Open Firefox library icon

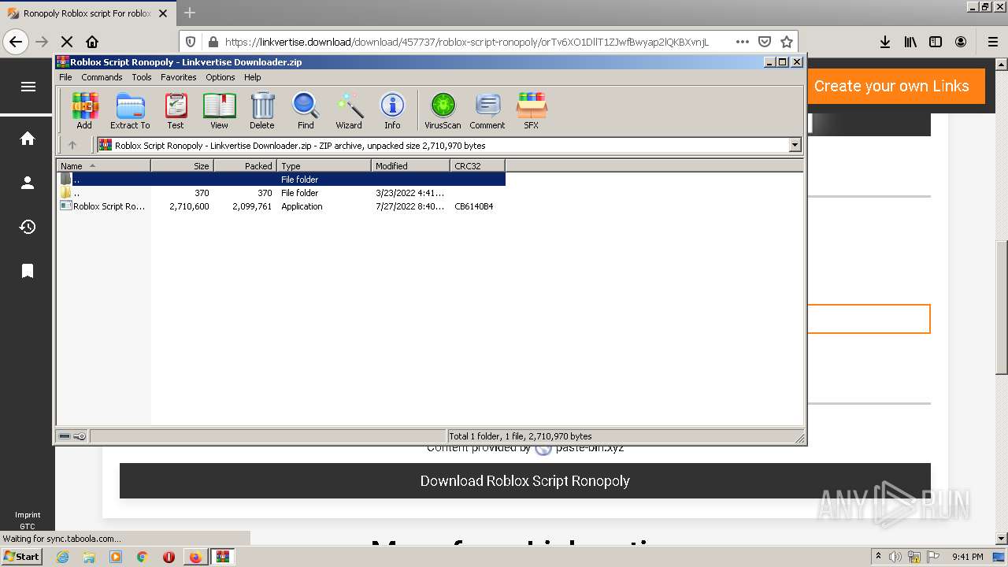pos(910,42)
